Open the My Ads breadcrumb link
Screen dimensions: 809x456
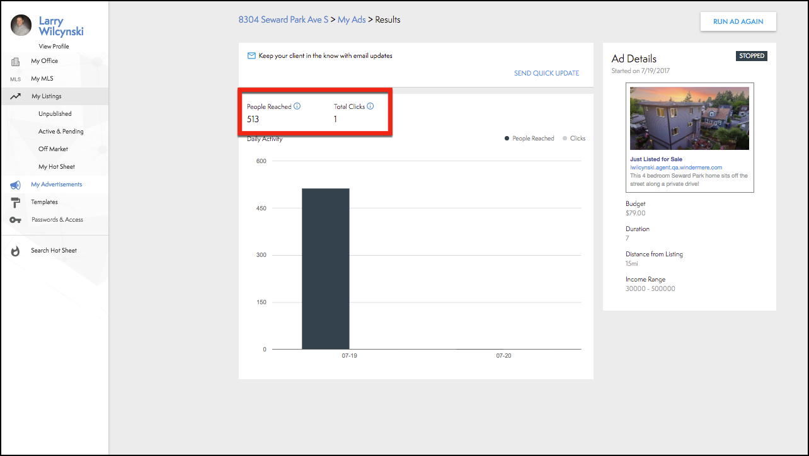point(352,20)
